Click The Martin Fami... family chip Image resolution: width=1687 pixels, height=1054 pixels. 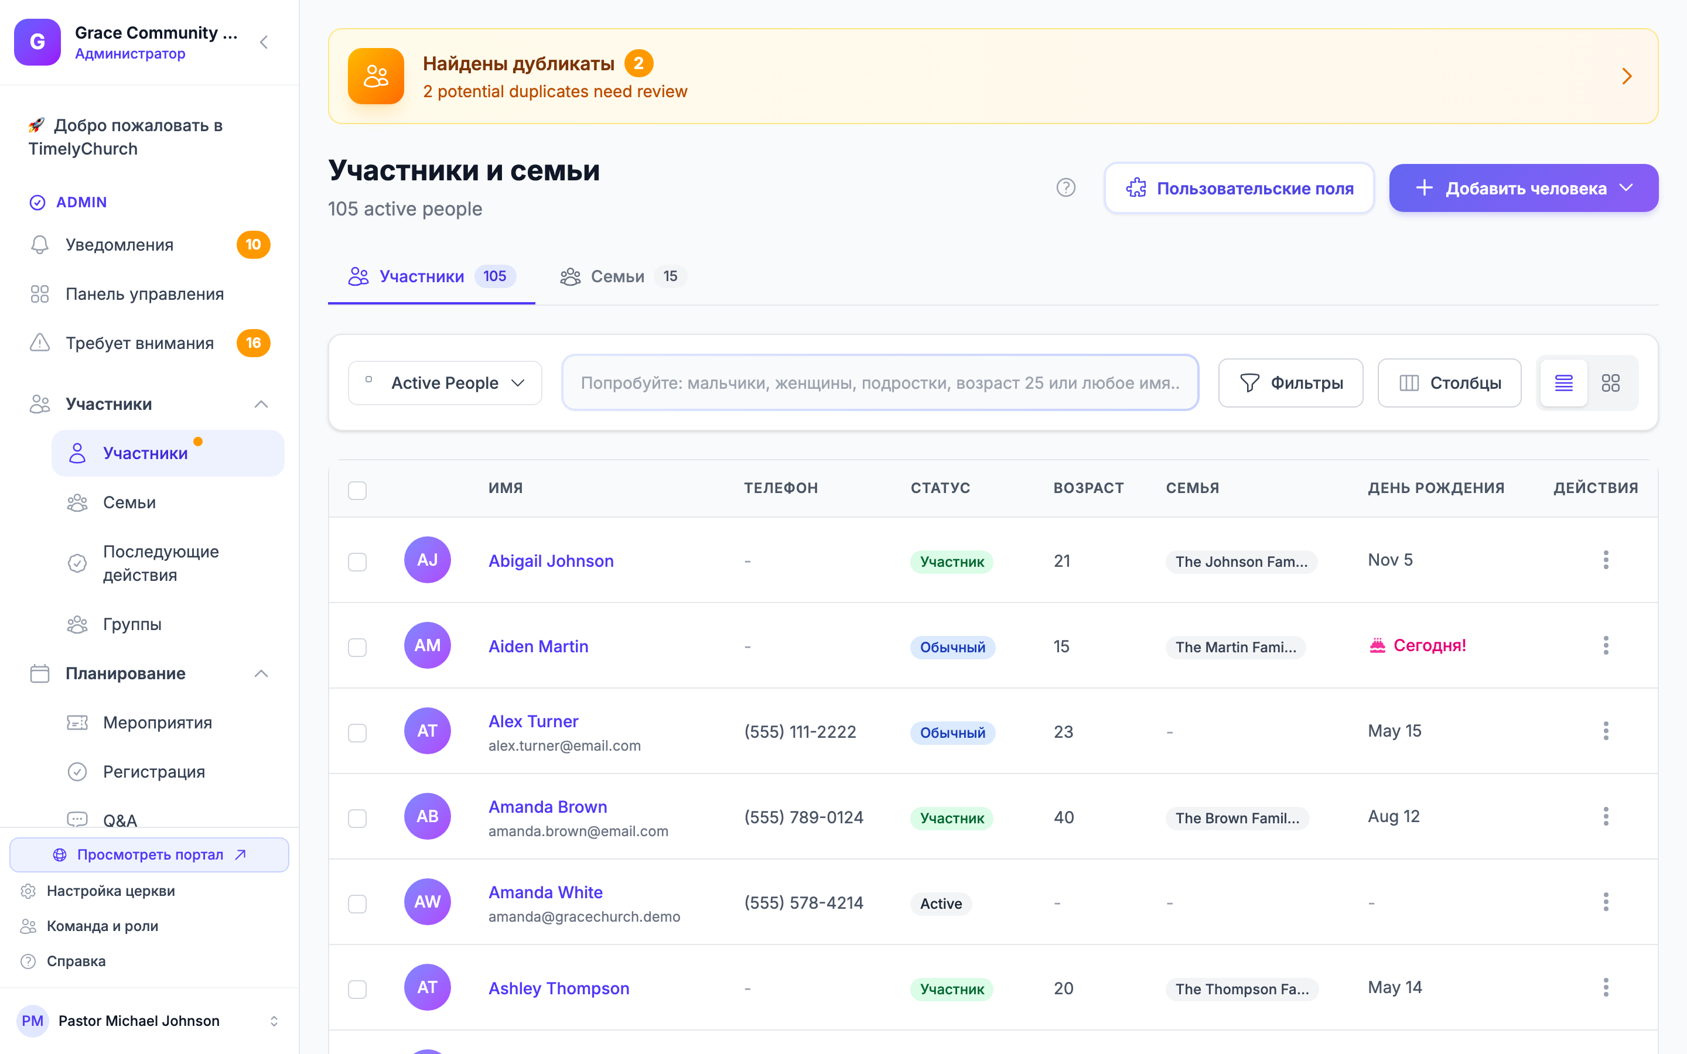pos(1235,648)
